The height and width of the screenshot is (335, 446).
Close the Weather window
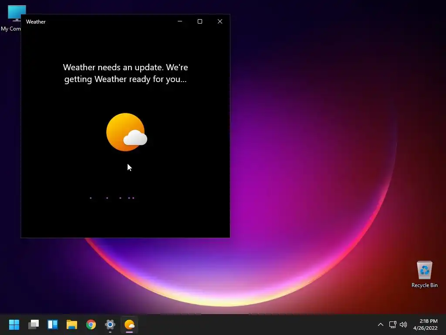220,21
